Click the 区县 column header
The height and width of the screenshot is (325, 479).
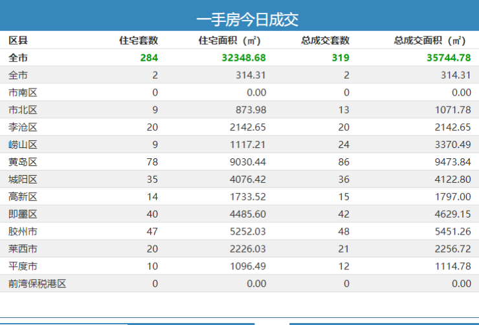[18, 40]
